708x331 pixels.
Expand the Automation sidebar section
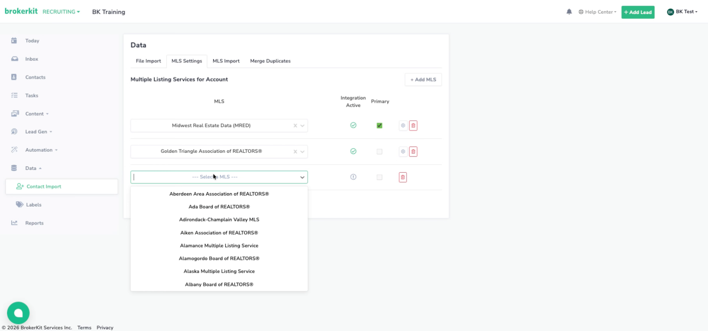(41, 150)
